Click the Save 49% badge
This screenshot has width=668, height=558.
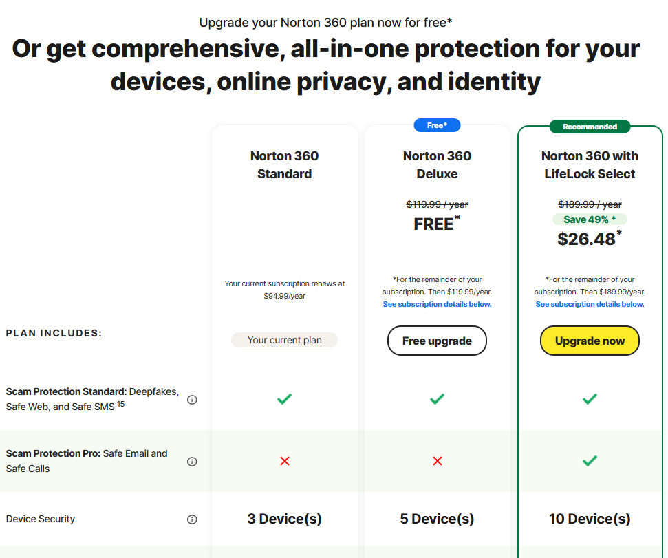click(590, 219)
